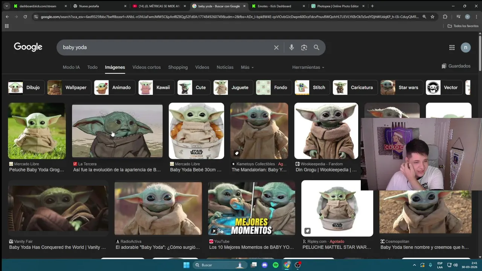The width and height of the screenshot is (482, 271).
Task: Open Discord from the taskbar
Action: click(x=265, y=265)
